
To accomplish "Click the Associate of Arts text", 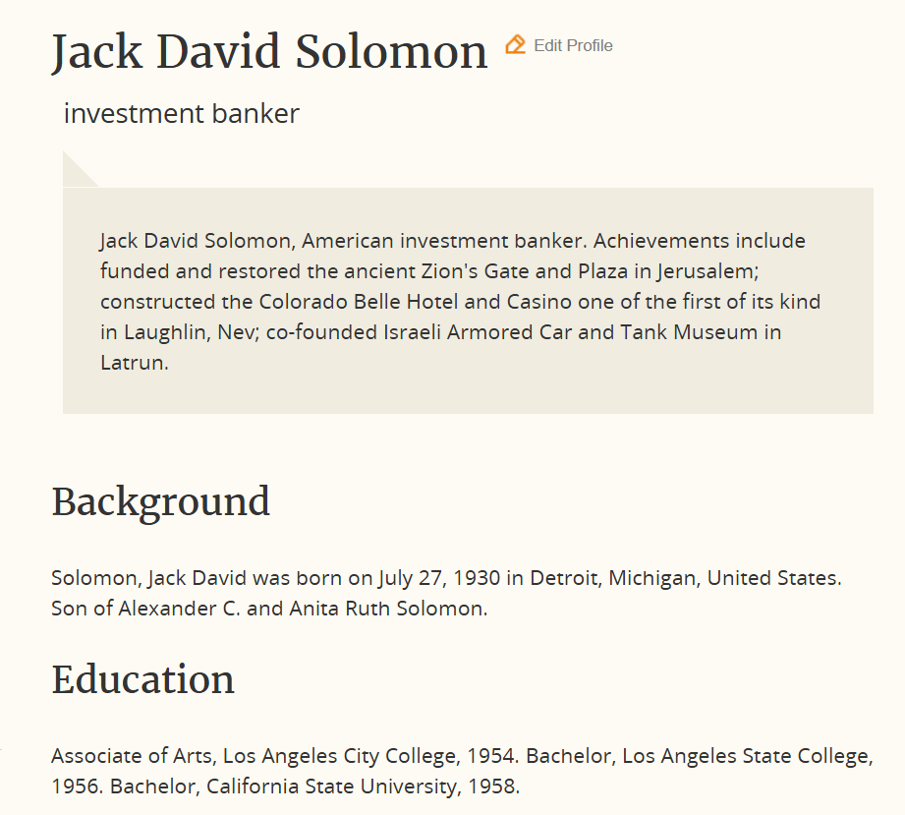I will point(132,757).
